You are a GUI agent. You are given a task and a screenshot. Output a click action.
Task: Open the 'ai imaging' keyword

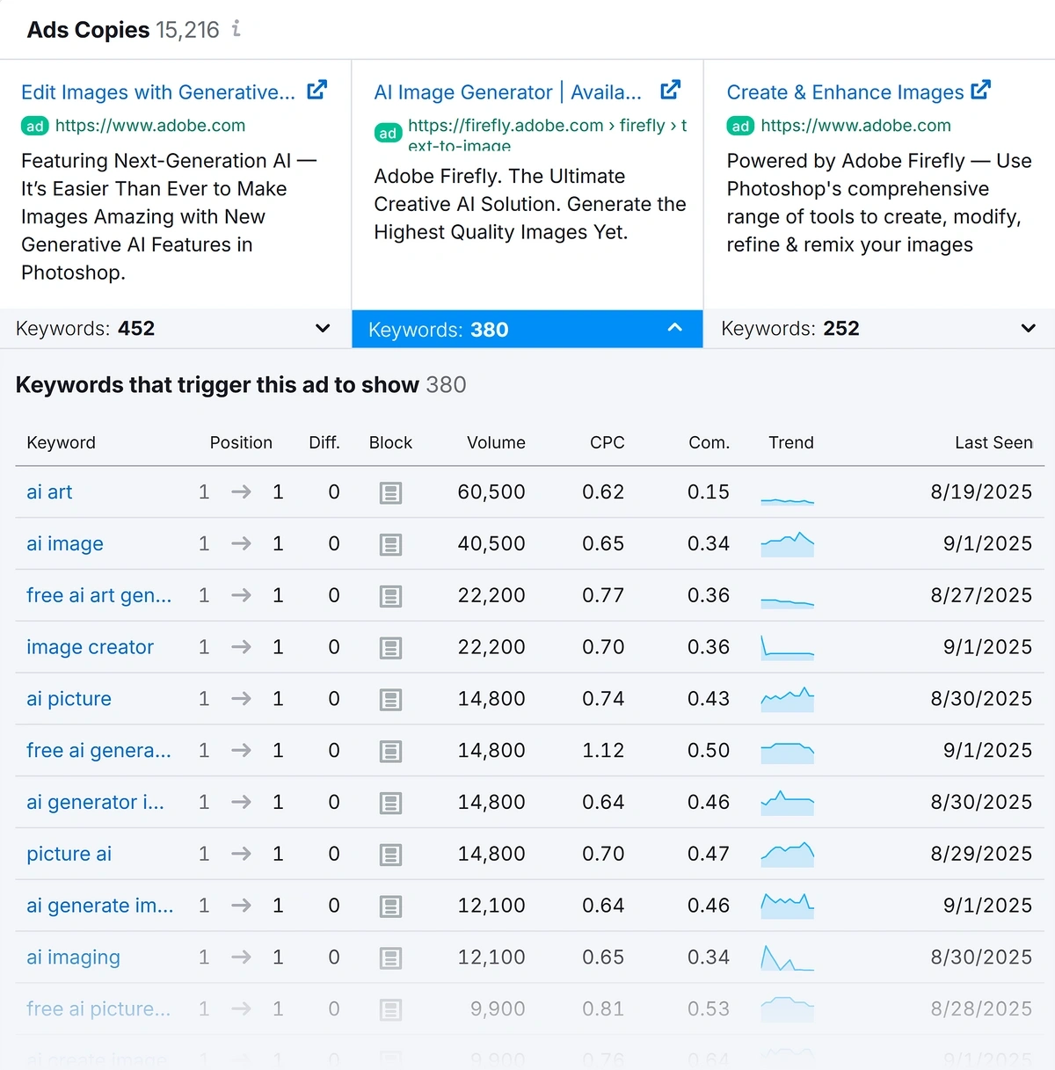tap(73, 957)
